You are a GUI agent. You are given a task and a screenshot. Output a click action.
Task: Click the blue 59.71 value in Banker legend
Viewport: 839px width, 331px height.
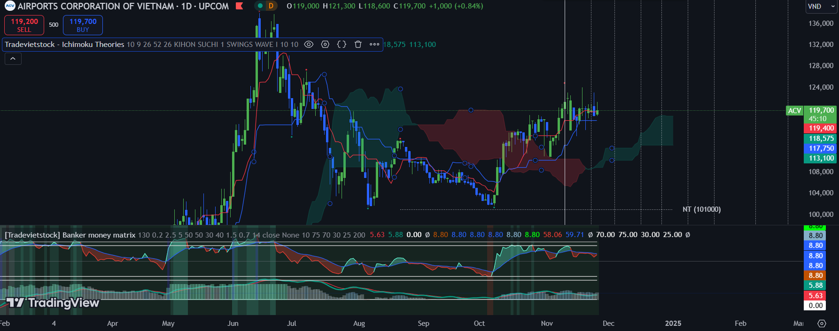(575, 235)
